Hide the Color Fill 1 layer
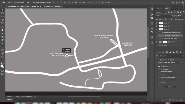This screenshot has width=185, height=104. pyautogui.click(x=157, y=42)
